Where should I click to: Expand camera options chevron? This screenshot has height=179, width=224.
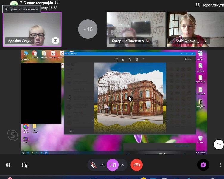click(122, 165)
